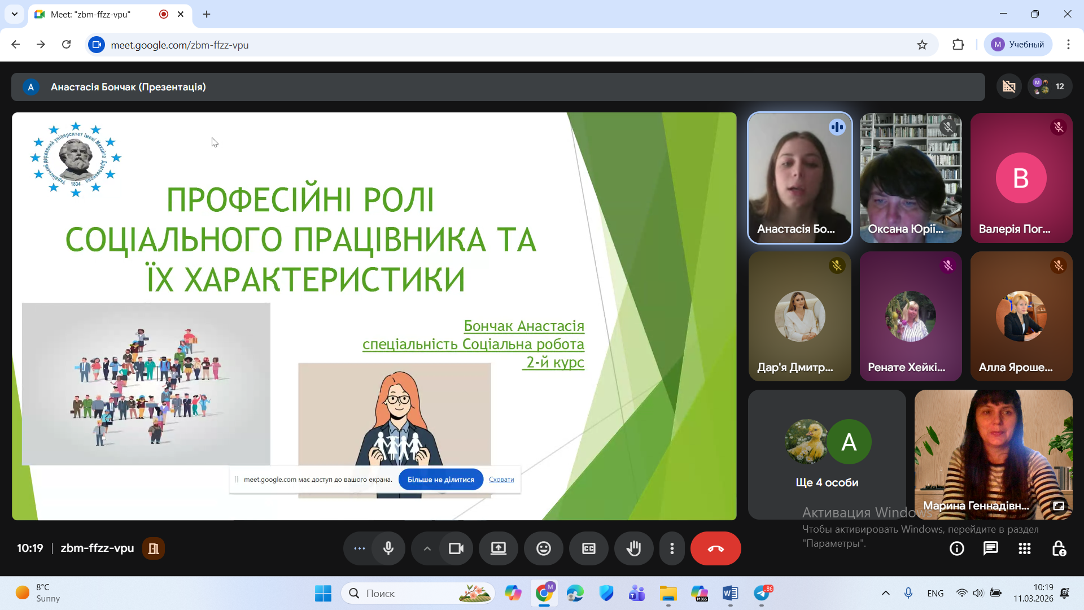Screen dimensions: 1084x610
Task: Open the meeting details info icon
Action: [x=956, y=548]
